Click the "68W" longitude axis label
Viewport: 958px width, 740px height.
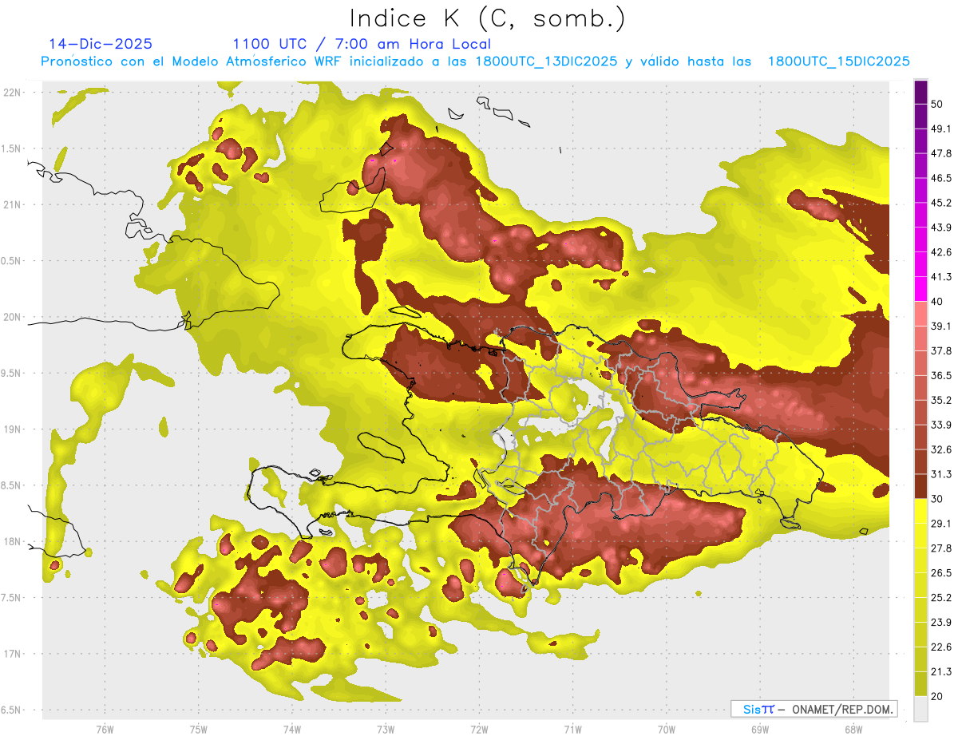(x=853, y=730)
